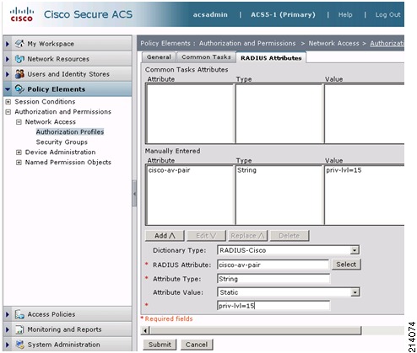Open Authorization Profiles in the tree
417x353 pixels.
tap(70, 131)
